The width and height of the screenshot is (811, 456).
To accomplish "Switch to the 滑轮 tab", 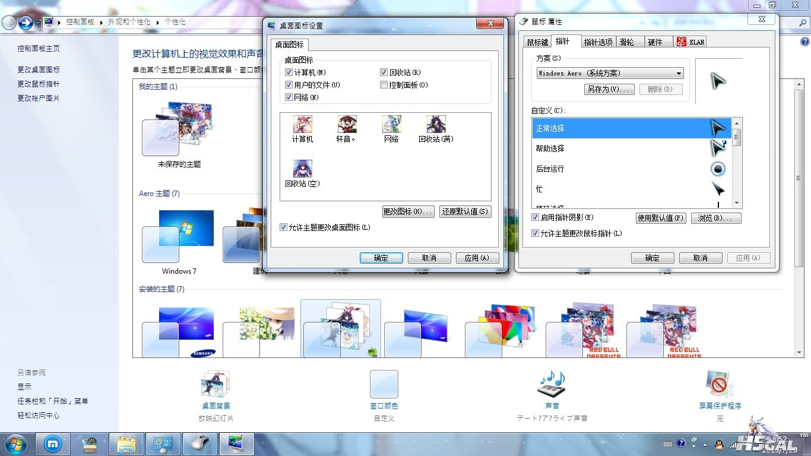I will (x=627, y=42).
